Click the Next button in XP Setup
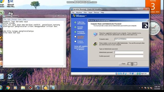Image resolution: width=164 pixels, height=92 pixels. pyautogui.click(x=132, y=64)
